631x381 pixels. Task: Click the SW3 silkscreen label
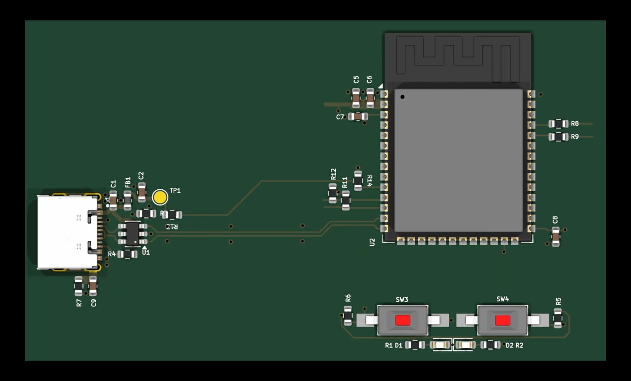(402, 300)
